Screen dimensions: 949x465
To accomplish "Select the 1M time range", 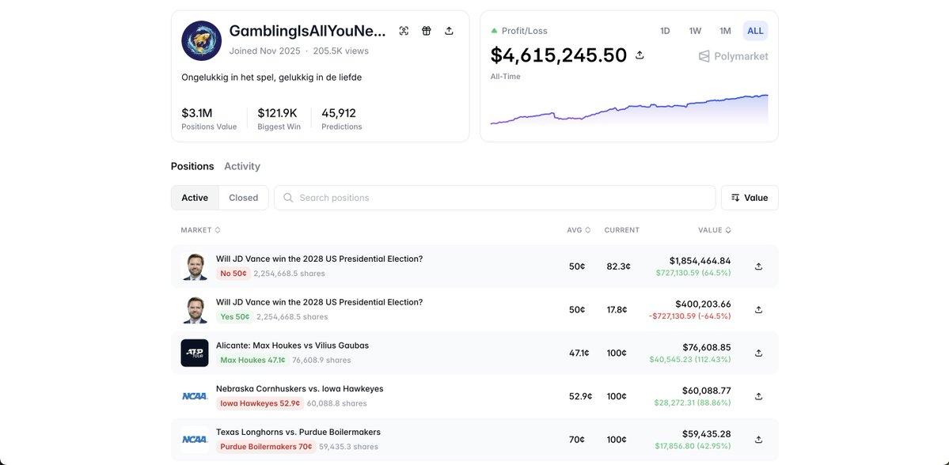I will click(725, 31).
